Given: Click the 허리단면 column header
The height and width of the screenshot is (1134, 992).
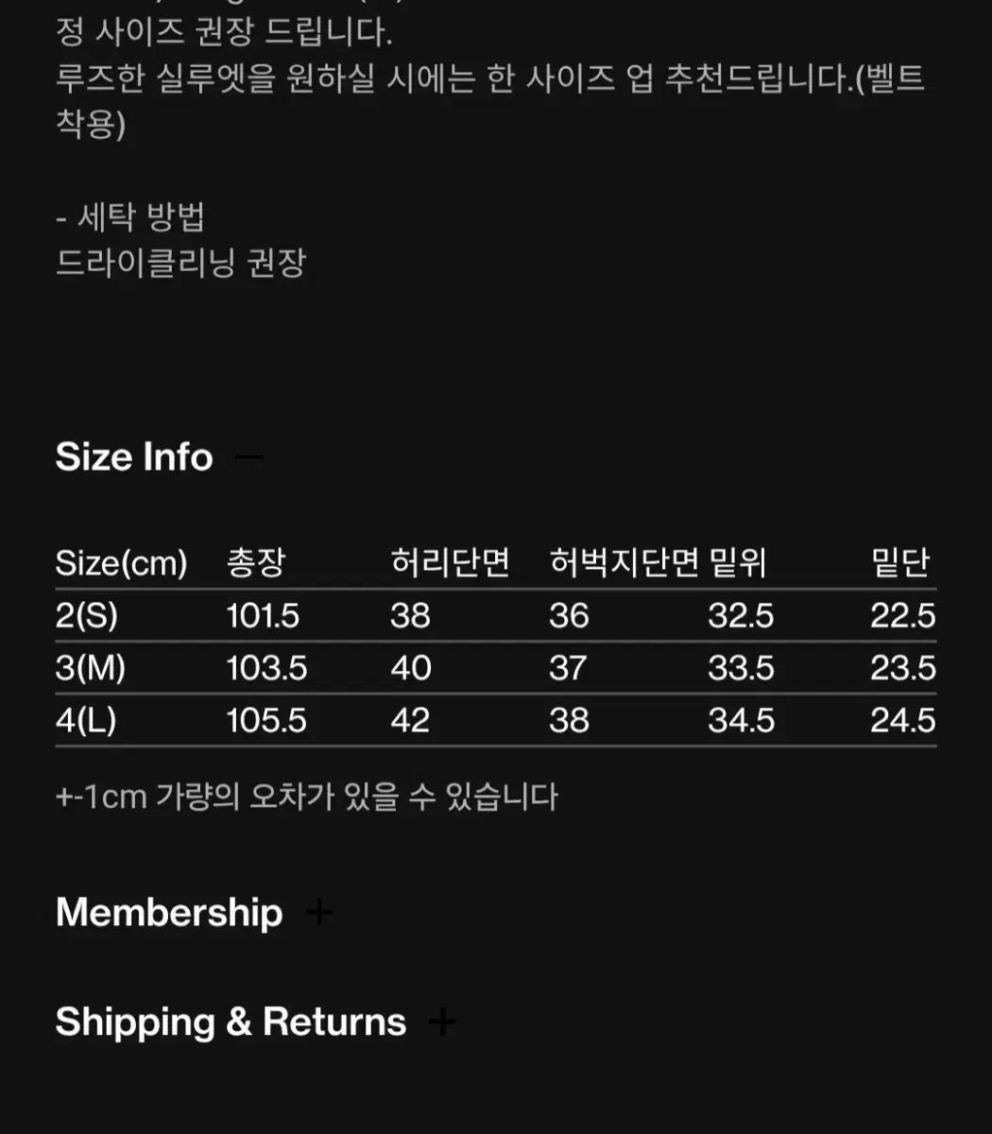Looking at the screenshot, I should 450,563.
